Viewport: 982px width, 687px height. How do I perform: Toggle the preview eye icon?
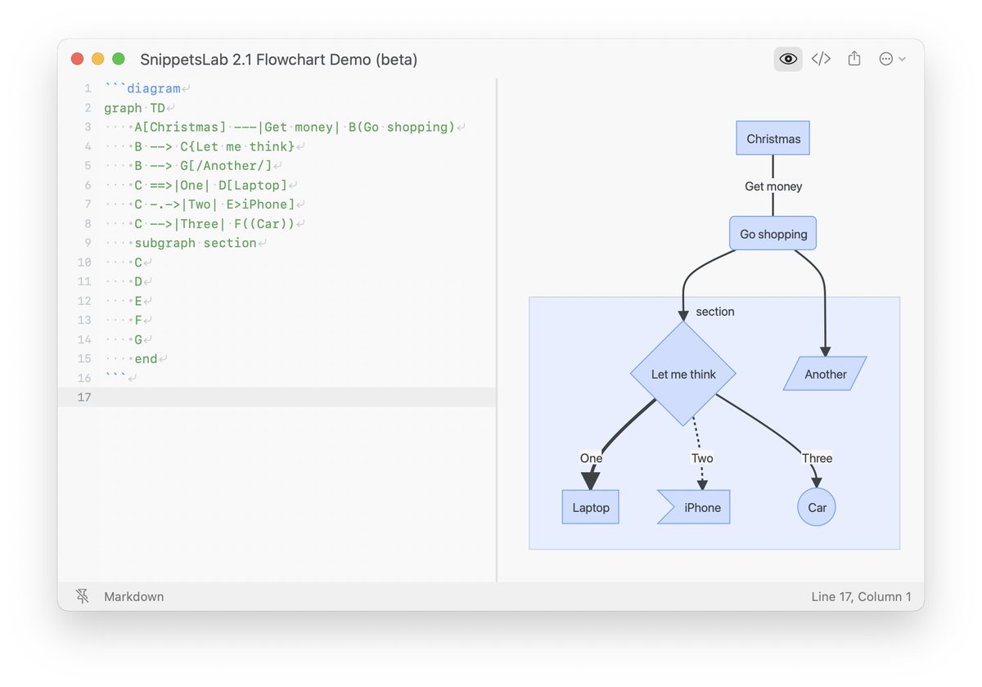(x=788, y=59)
